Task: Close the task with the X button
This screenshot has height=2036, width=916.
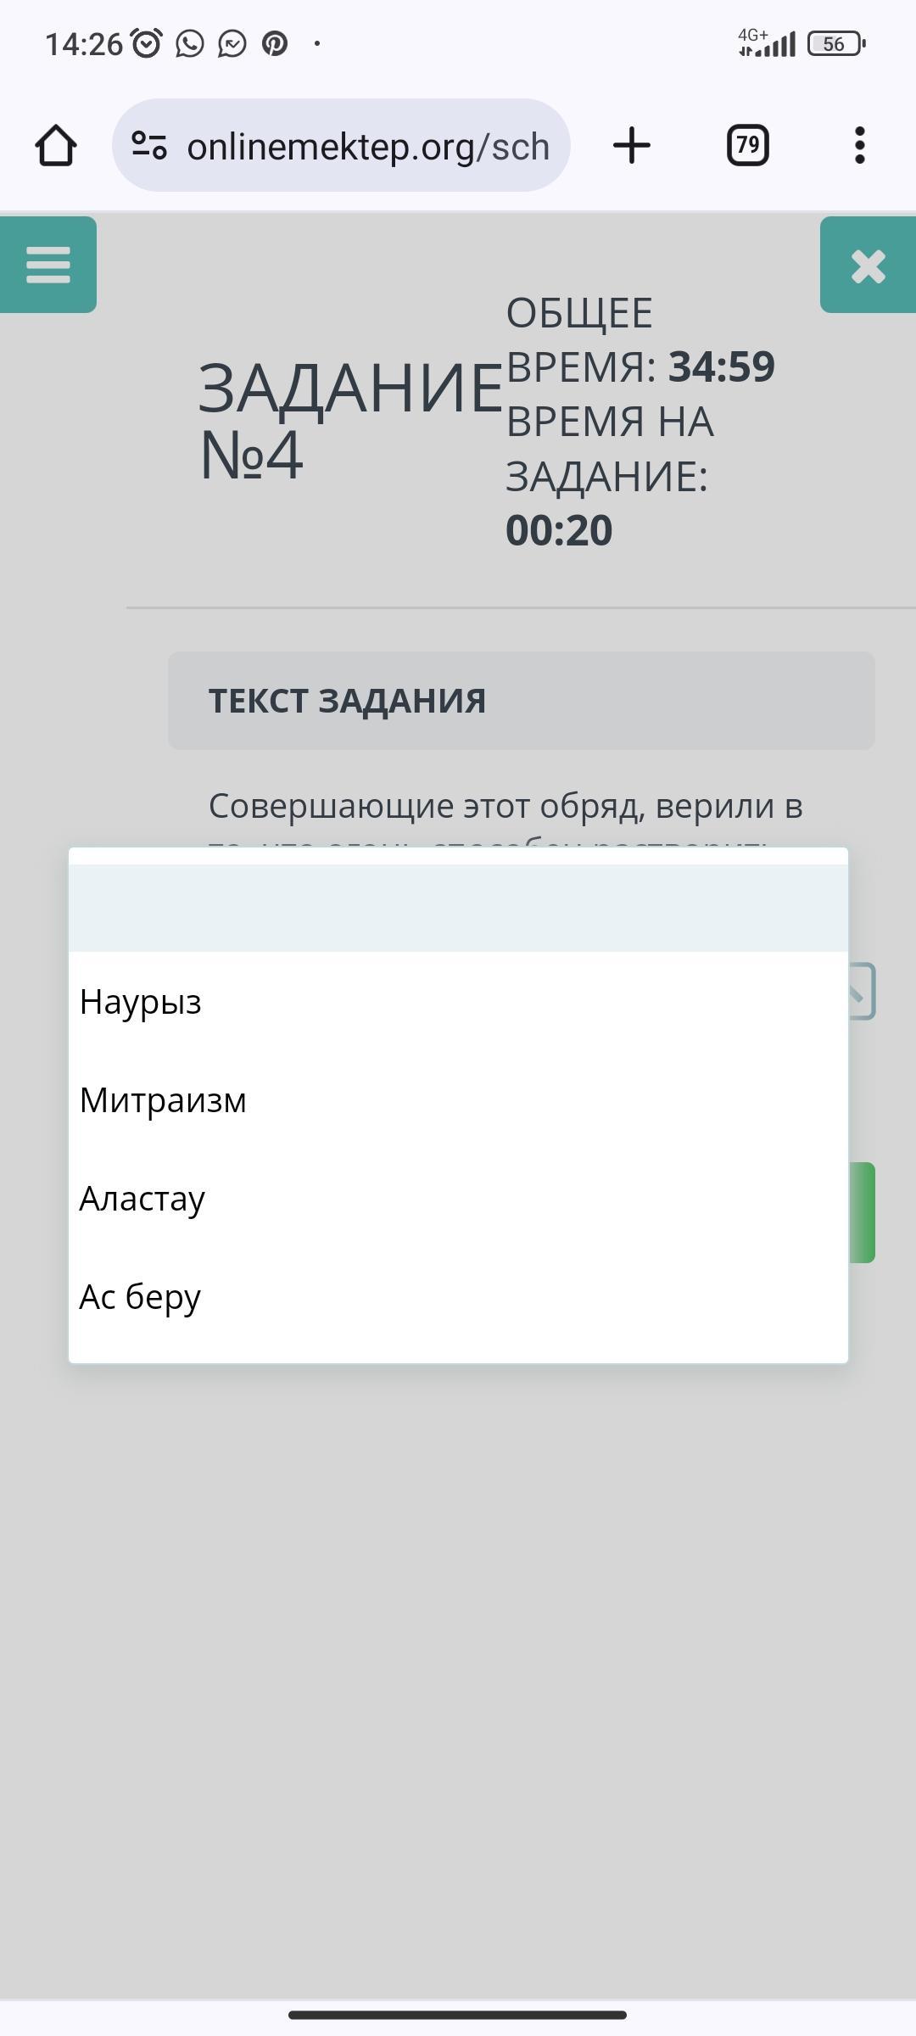Action: tap(868, 266)
